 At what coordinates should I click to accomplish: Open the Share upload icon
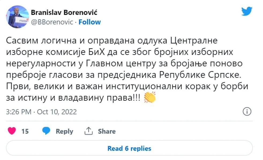click(x=88, y=131)
